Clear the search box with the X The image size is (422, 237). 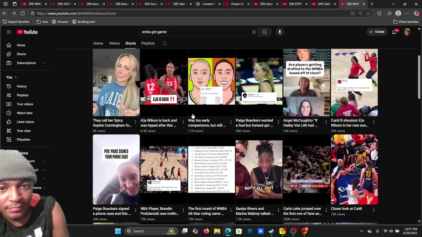[254, 32]
